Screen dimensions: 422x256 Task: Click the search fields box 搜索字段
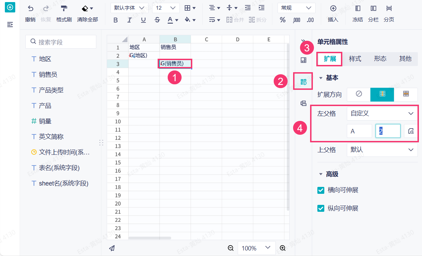tap(61, 42)
